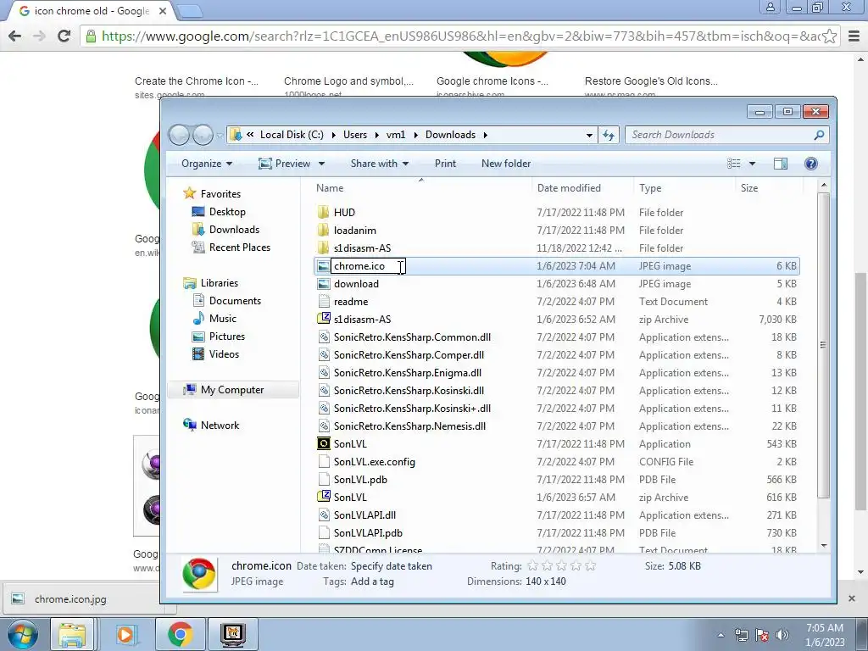Open Downloads under Favorites

(x=234, y=229)
